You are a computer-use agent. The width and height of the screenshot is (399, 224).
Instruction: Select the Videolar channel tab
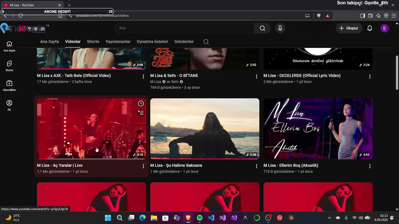click(73, 42)
